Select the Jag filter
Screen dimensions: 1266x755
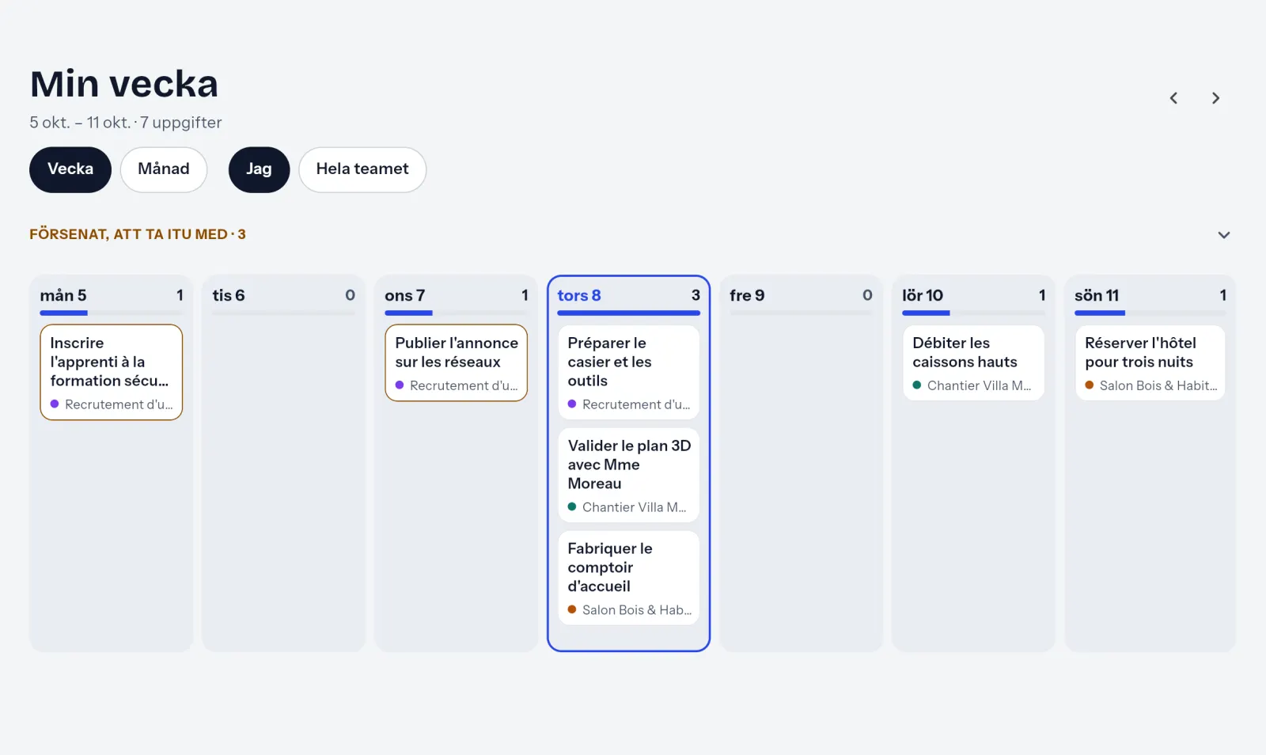pos(259,169)
